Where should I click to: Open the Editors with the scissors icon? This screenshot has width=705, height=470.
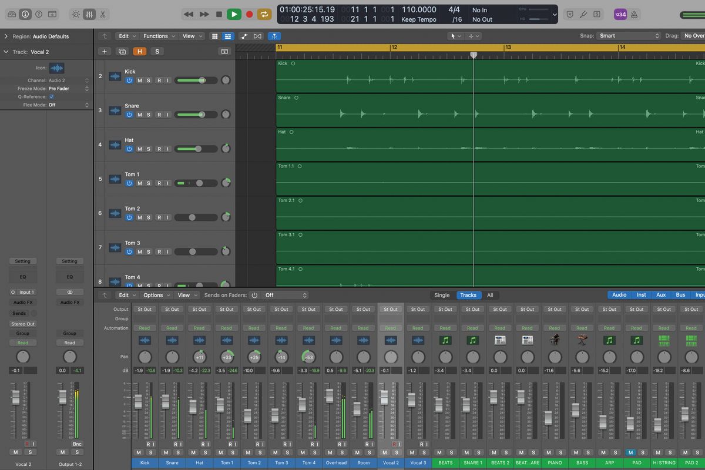[x=103, y=14]
